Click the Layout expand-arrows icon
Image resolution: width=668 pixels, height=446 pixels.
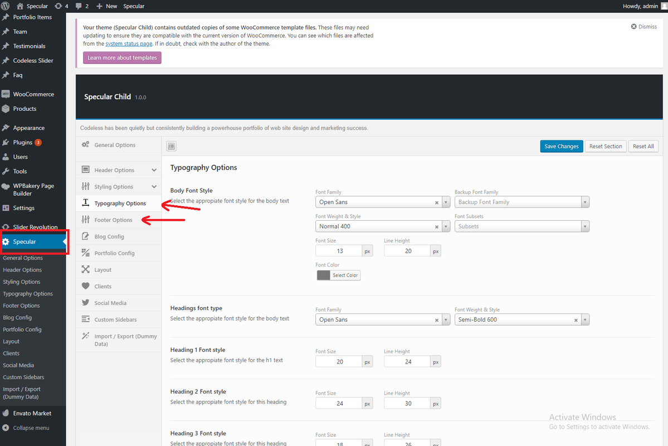pyautogui.click(x=86, y=269)
